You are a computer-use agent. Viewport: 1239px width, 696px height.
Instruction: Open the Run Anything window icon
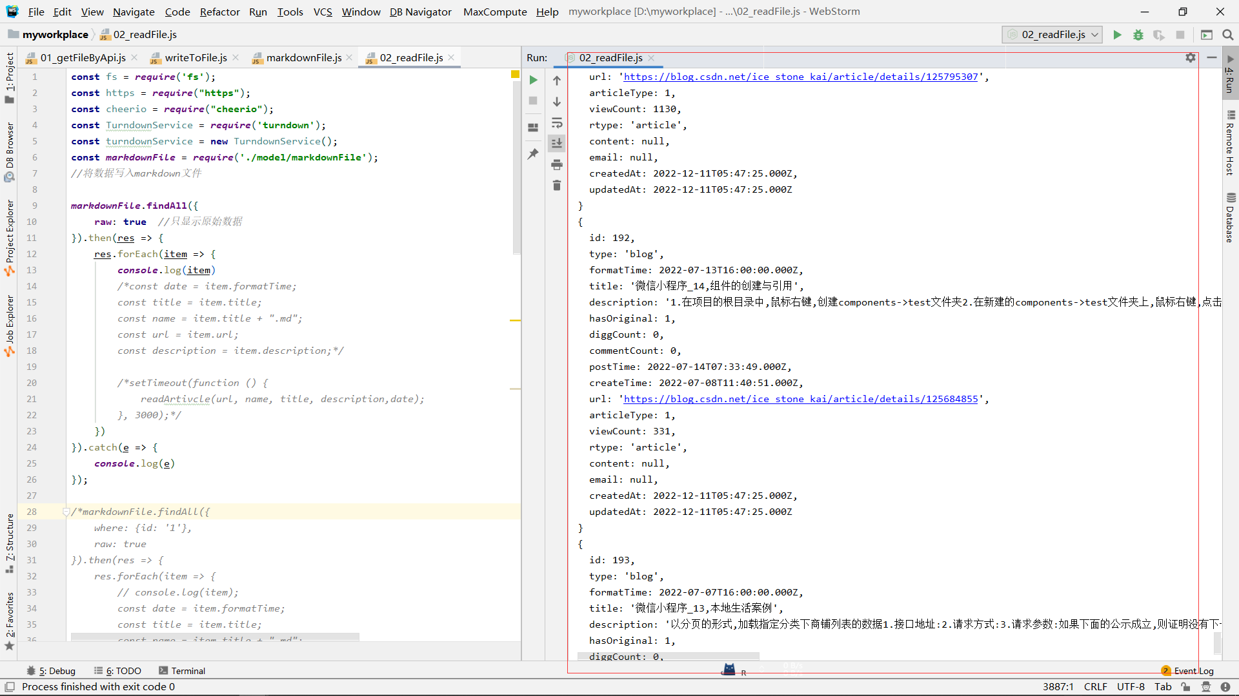pos(1207,35)
